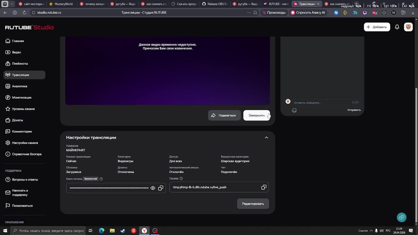Open the emoji picker in chat
Image resolution: width=418 pixels, height=235 pixels.
point(294,110)
